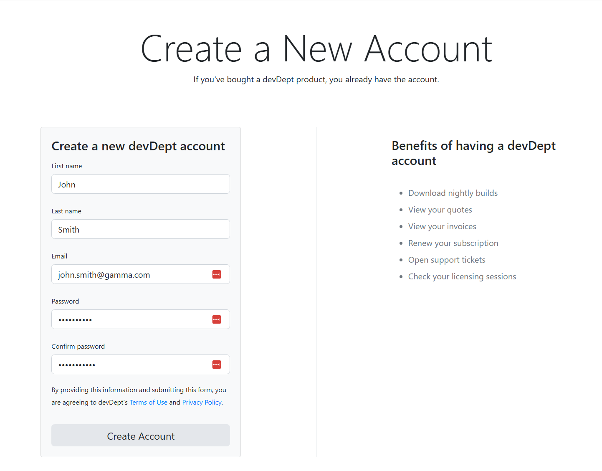Click the 'Renew your subscription' list item
Viewport: 602px width, 471px height.
pos(453,243)
